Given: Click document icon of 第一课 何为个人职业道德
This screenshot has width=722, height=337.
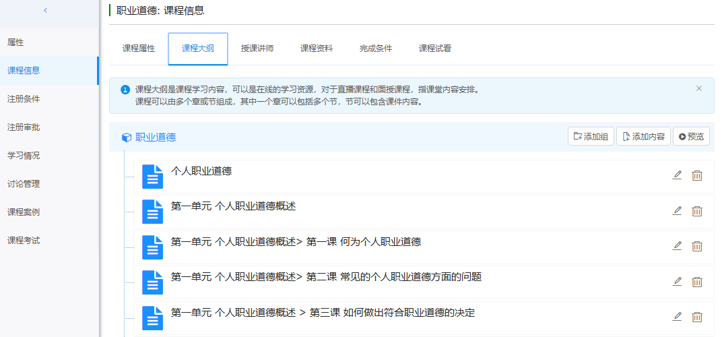Looking at the screenshot, I should point(153,247).
